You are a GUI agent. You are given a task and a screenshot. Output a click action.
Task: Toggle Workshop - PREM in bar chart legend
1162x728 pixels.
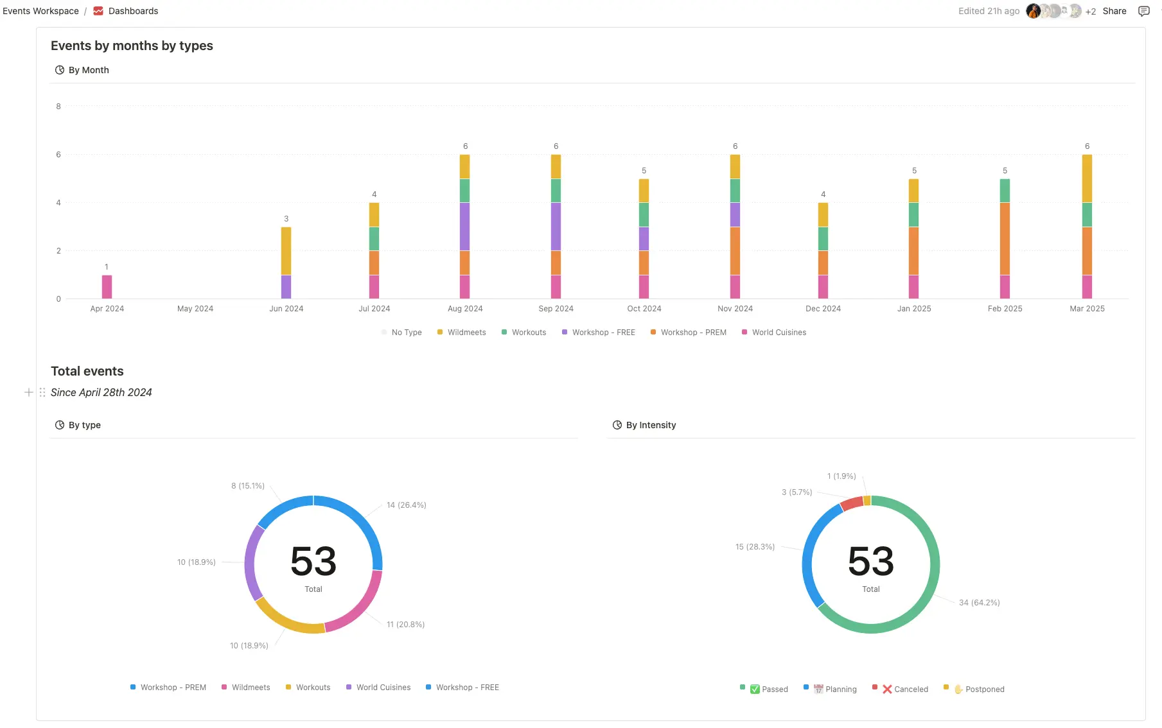click(x=688, y=333)
